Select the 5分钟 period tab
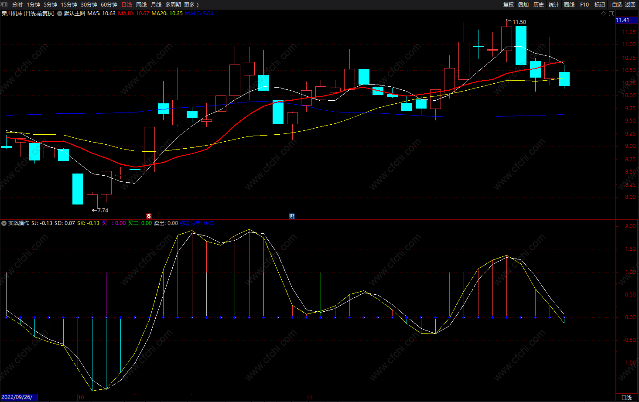Screen dimensions: 639x402 [x=50, y=5]
